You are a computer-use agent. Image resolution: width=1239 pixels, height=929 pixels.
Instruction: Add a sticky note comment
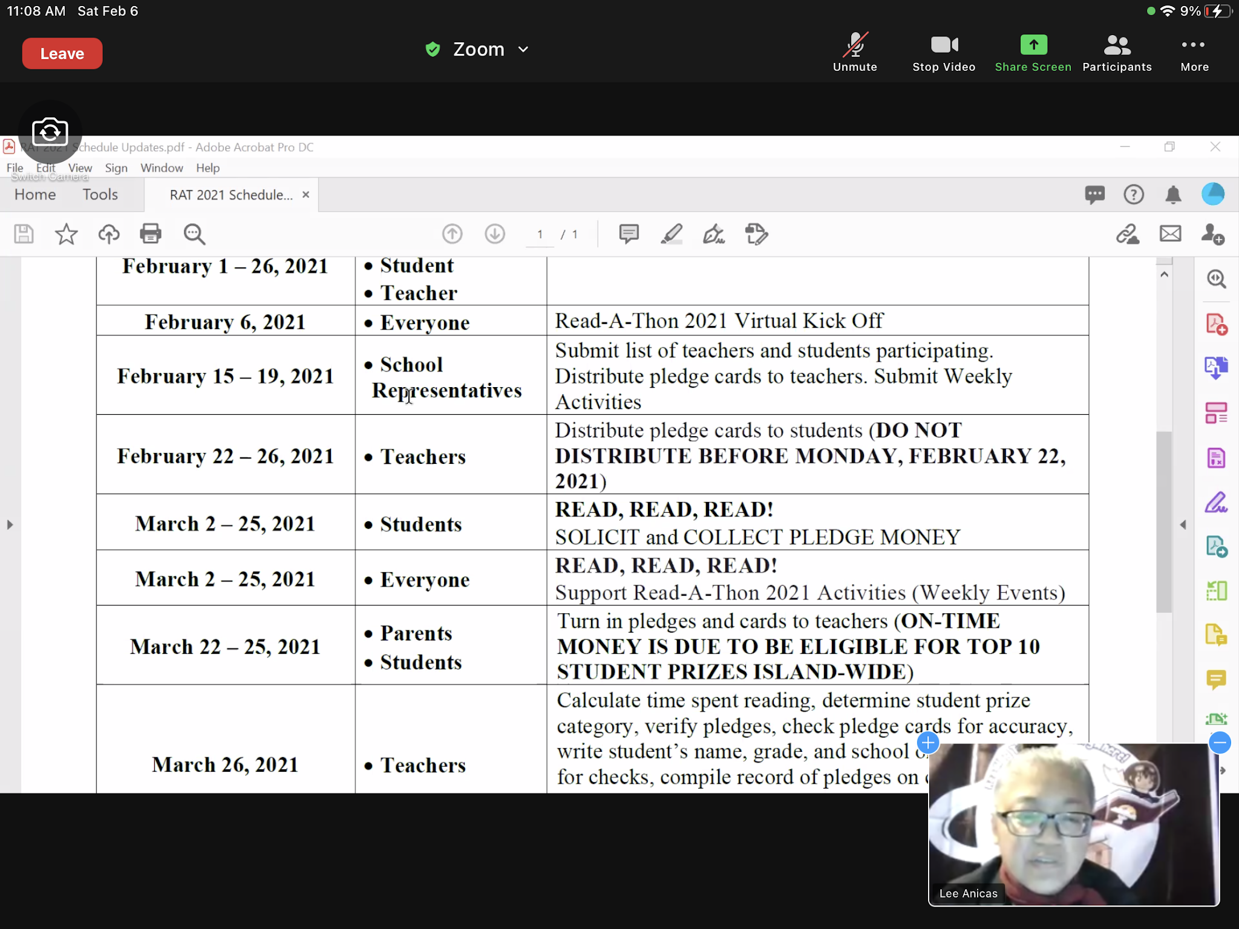pyautogui.click(x=629, y=234)
